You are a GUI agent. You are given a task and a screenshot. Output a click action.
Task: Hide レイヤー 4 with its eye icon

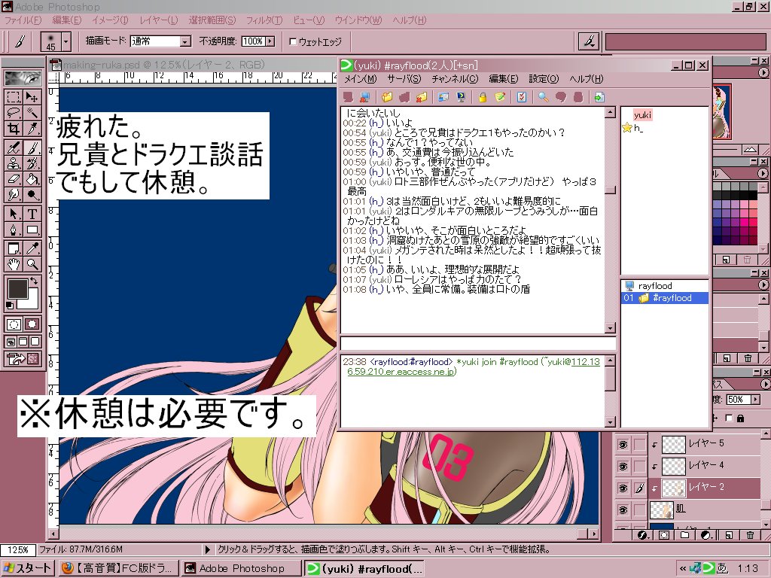(x=623, y=466)
